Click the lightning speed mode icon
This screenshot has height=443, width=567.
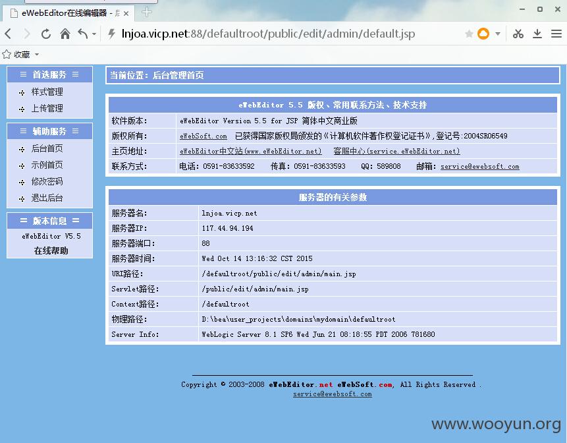pyautogui.click(x=111, y=34)
